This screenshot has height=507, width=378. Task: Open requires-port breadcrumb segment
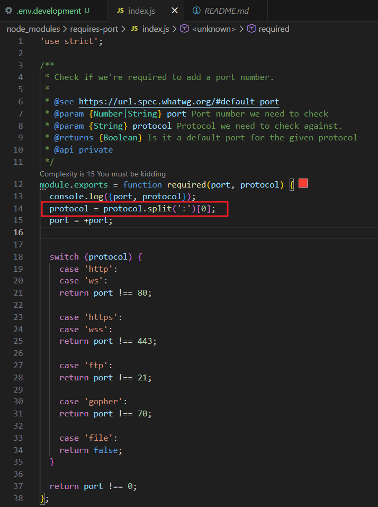tap(94, 29)
